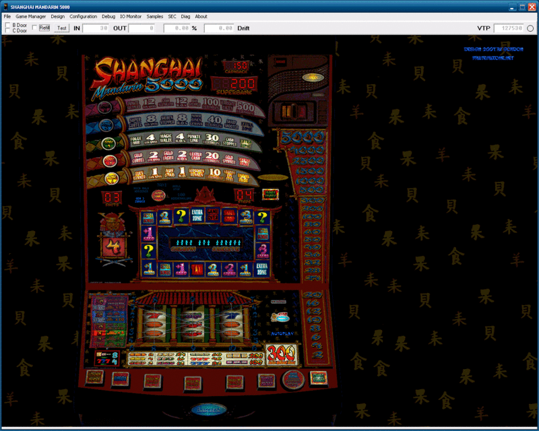The width and height of the screenshot is (539, 431).
Task: Open the Samples menu
Action: click(x=155, y=16)
